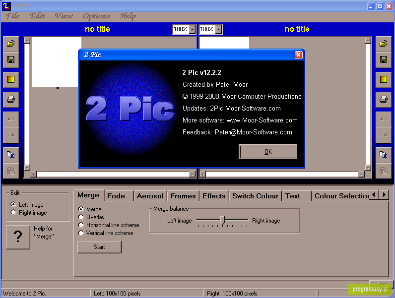Viewport: 395px width, 298px height.
Task: Switch to the Effects tab
Action: click(214, 196)
